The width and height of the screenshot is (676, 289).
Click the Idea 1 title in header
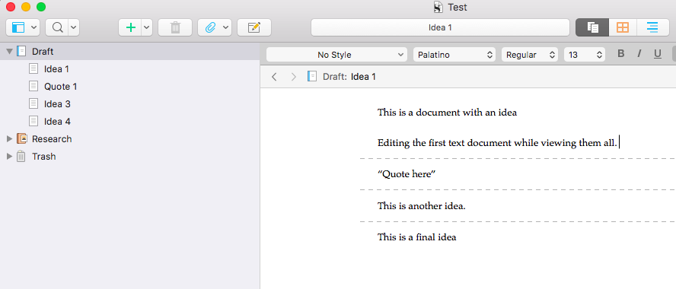pos(363,77)
